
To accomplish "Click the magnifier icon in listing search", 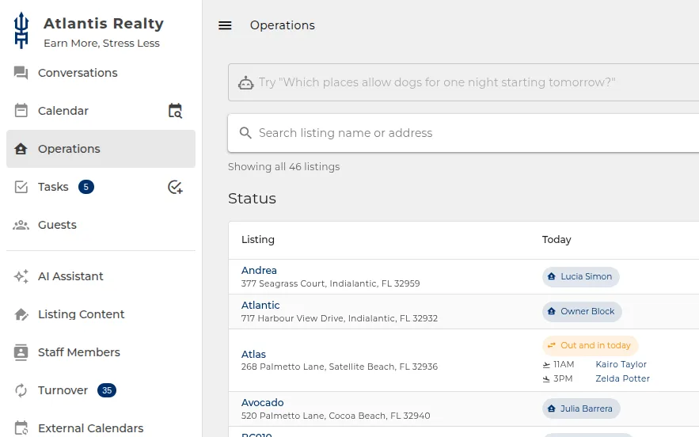I will (245, 133).
